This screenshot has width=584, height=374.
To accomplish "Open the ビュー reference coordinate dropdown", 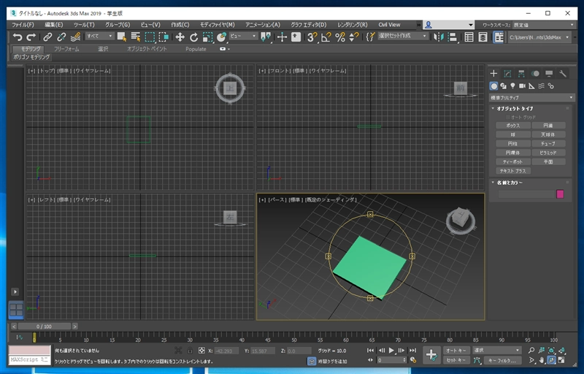I will (x=243, y=36).
